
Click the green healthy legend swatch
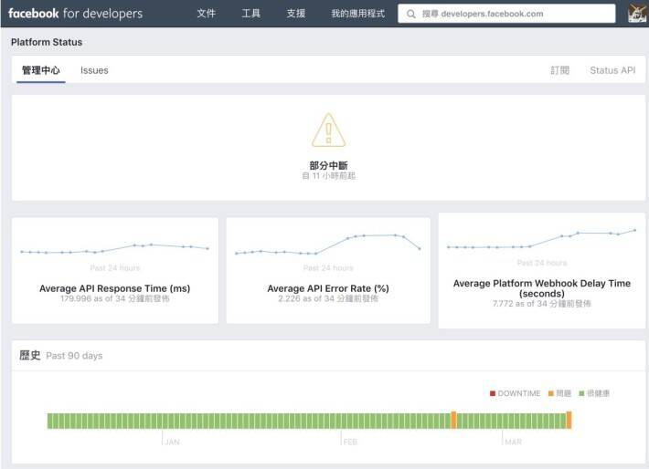[581, 393]
